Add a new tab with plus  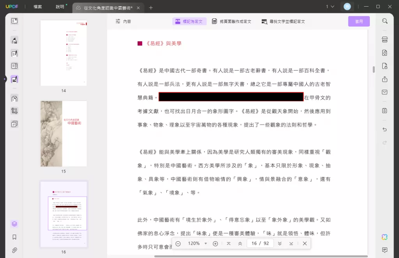coord(151,8)
